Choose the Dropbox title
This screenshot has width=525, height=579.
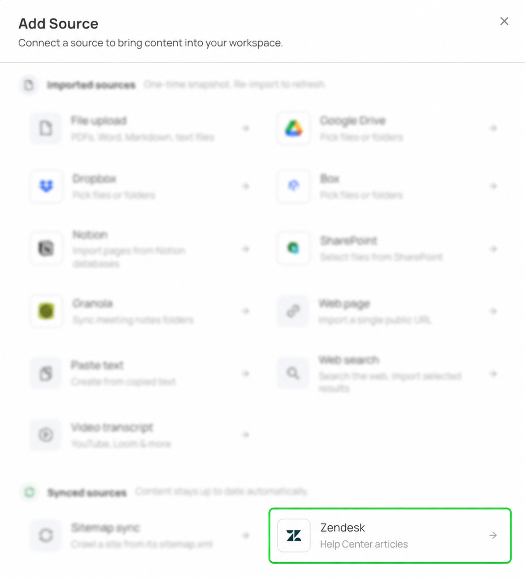tap(95, 178)
